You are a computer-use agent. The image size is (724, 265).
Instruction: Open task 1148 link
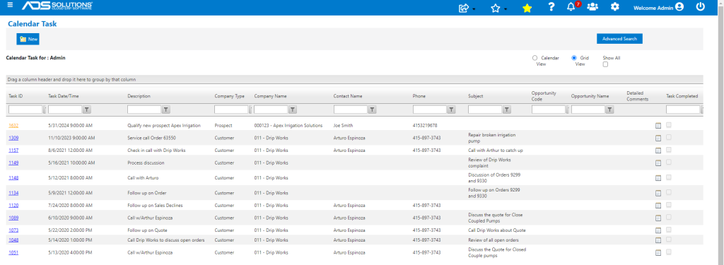[13, 178]
